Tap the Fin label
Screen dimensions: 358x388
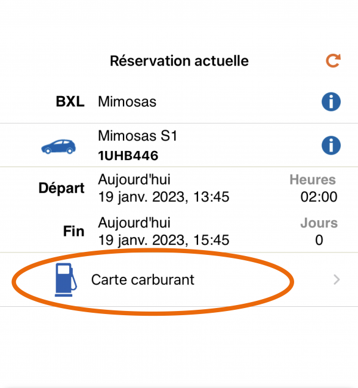pos(73,232)
